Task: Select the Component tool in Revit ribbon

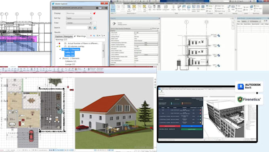Action: pyautogui.click(x=166, y=8)
